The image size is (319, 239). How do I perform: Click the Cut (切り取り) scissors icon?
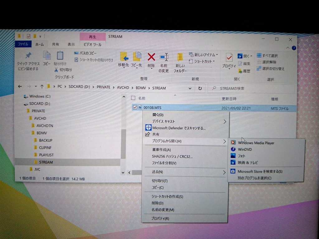56,70
